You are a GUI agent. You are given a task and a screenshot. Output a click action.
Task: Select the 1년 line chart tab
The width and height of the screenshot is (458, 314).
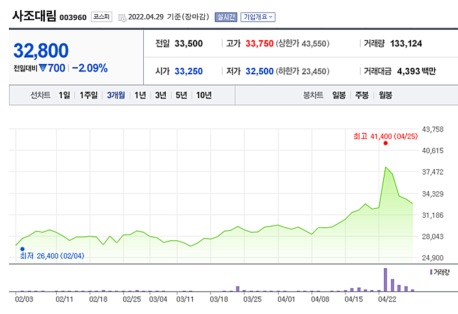pos(140,95)
